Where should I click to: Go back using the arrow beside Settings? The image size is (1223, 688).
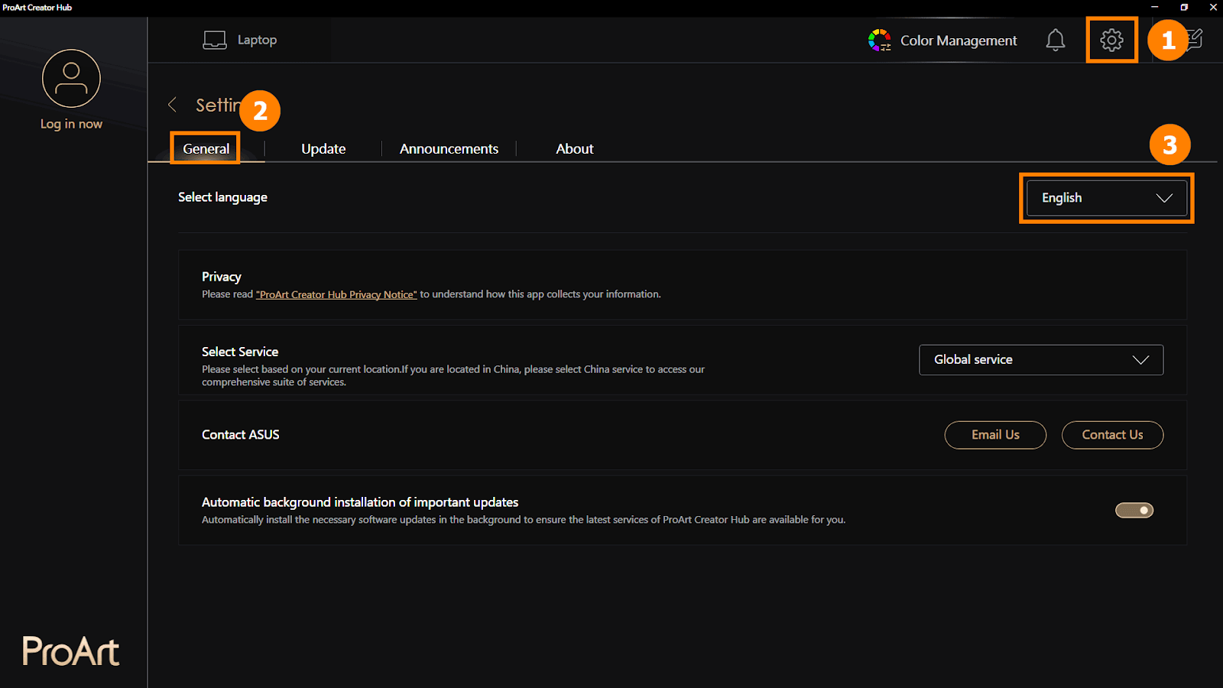173,105
